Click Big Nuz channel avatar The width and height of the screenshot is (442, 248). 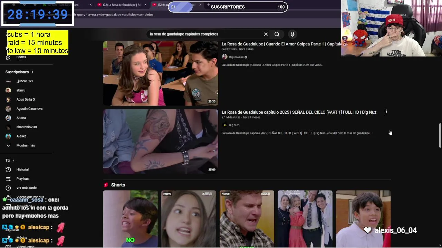coord(224,125)
